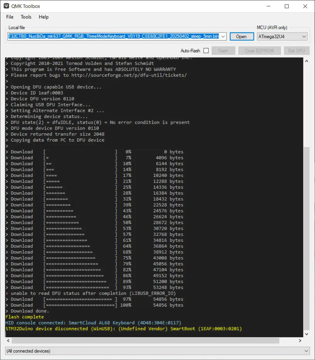Click the 'Flash complete' log line
Image resolution: width=315 pixels, height=360 pixels.
click(x=25, y=317)
